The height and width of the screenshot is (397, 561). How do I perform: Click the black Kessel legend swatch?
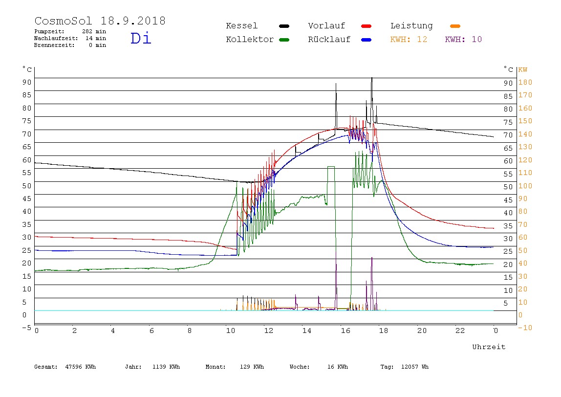pyautogui.click(x=284, y=26)
